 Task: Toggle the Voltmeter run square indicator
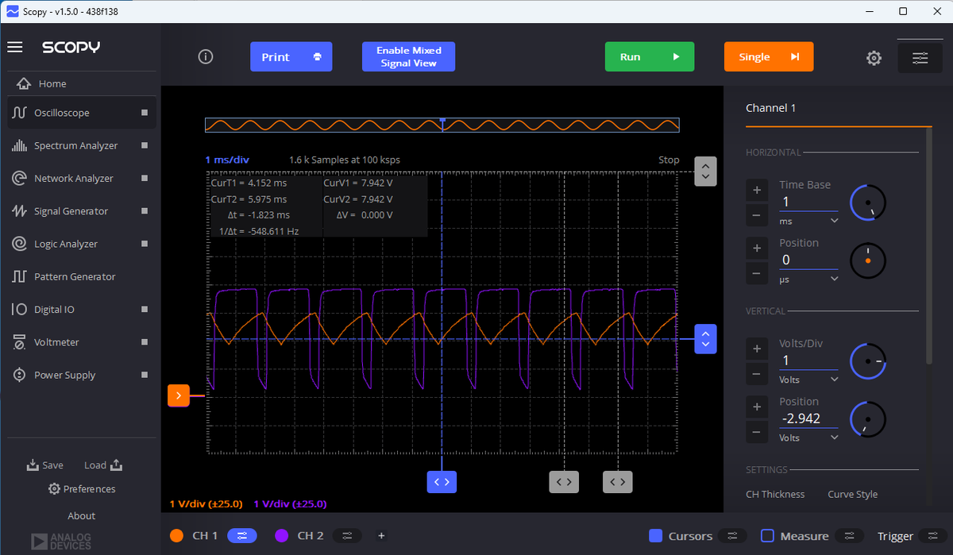145,342
